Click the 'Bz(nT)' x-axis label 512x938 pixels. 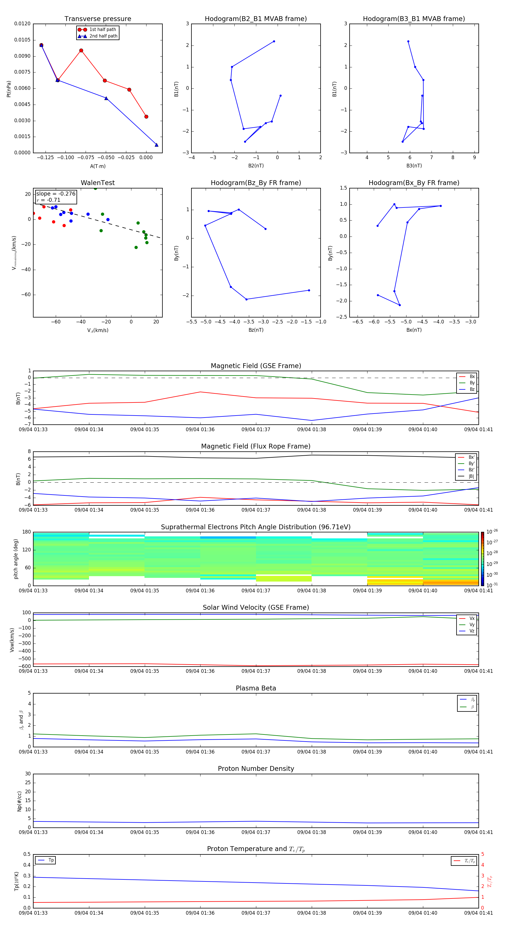[256, 330]
